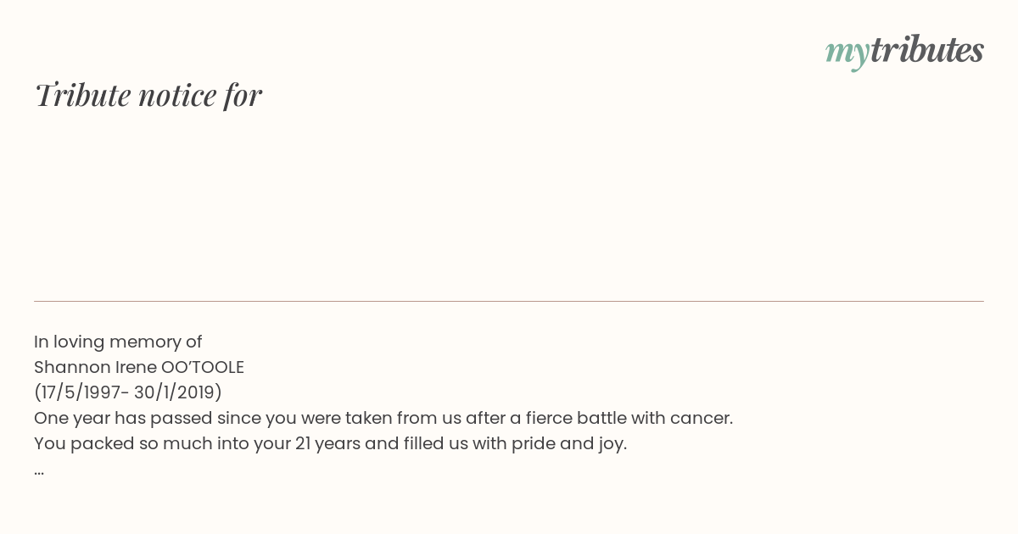Click the "Tribute notice for" heading
1018x534 pixels.
(x=148, y=95)
